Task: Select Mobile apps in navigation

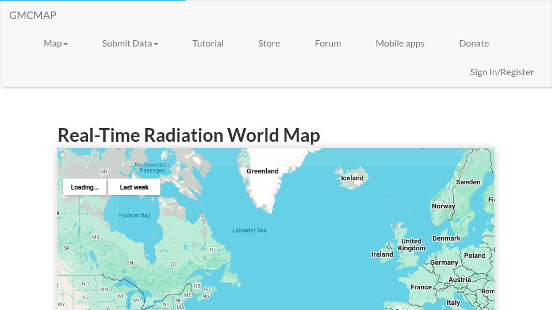Action: [400, 44]
